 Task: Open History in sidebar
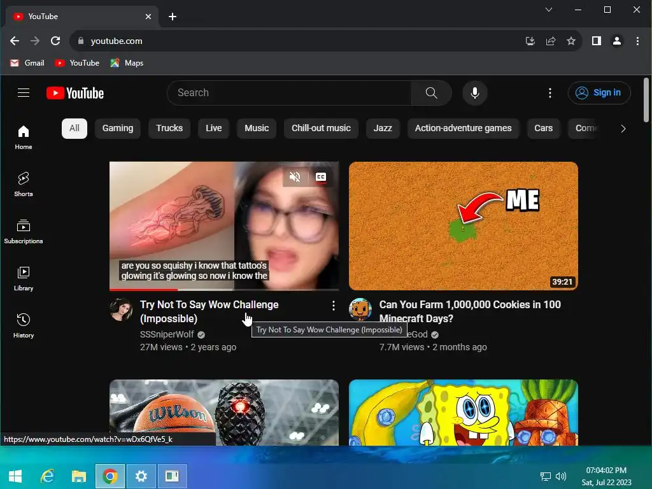[24, 325]
